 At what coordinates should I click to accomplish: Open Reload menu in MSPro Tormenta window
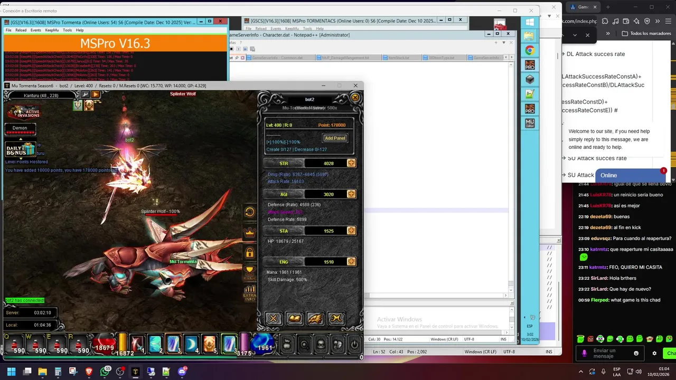tap(21, 30)
